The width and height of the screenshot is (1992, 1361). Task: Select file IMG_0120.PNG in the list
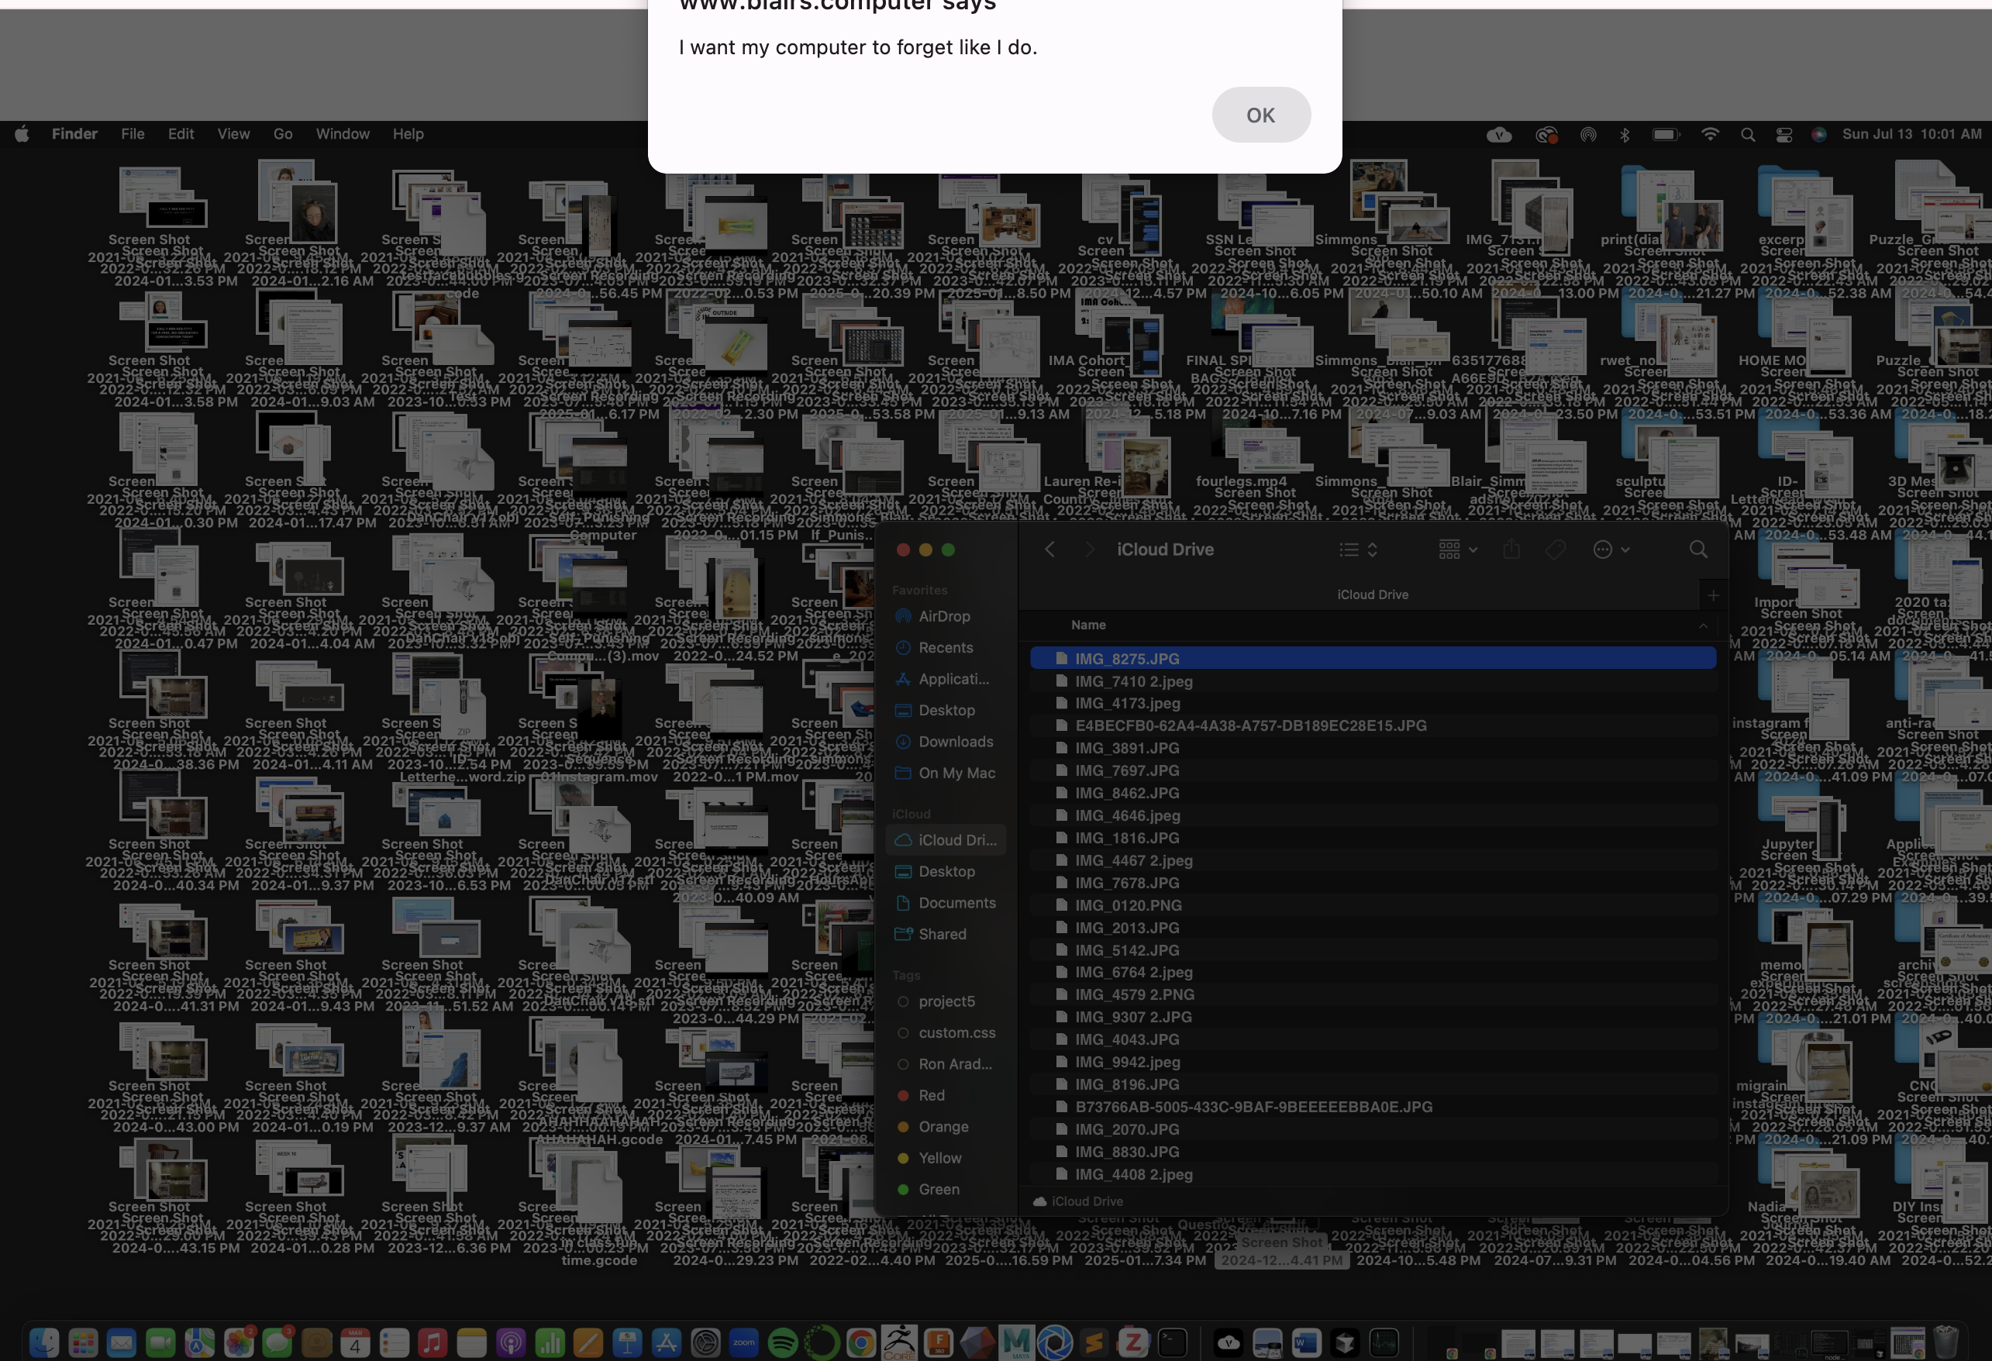pyautogui.click(x=1127, y=905)
